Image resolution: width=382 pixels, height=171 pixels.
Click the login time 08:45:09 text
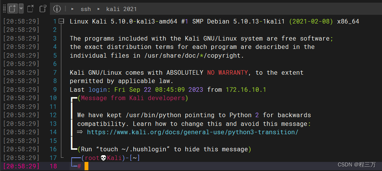(x=170, y=90)
